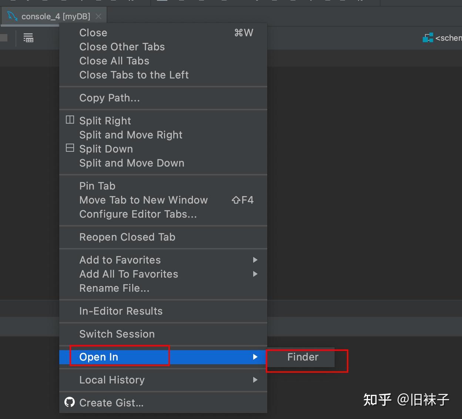
Task: Select Move Tab to New Window
Action: click(x=144, y=200)
